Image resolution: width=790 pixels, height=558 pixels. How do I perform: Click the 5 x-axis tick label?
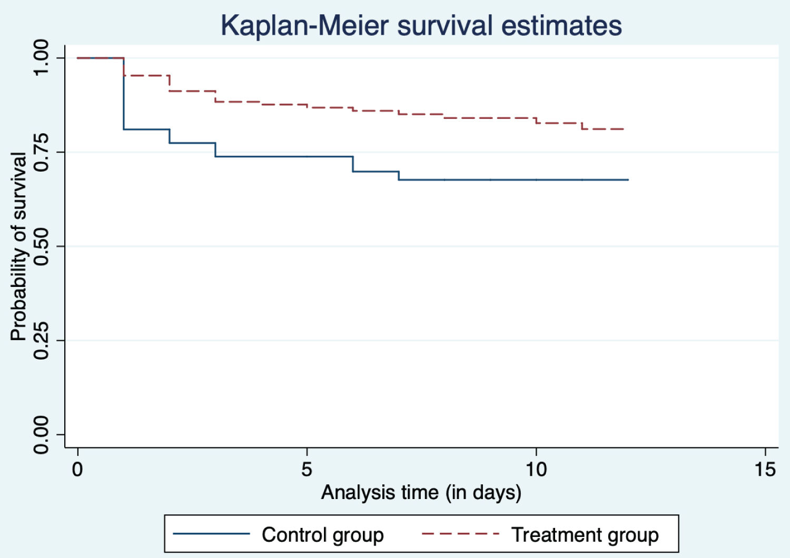(307, 469)
